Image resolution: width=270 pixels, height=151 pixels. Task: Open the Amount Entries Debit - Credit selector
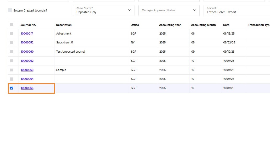click(237, 10)
